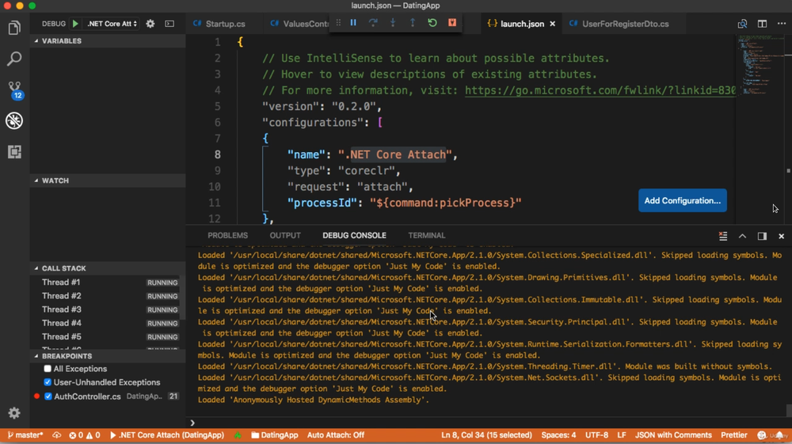Close the bottom panel
Image resolution: width=792 pixels, height=444 pixels.
pos(782,236)
